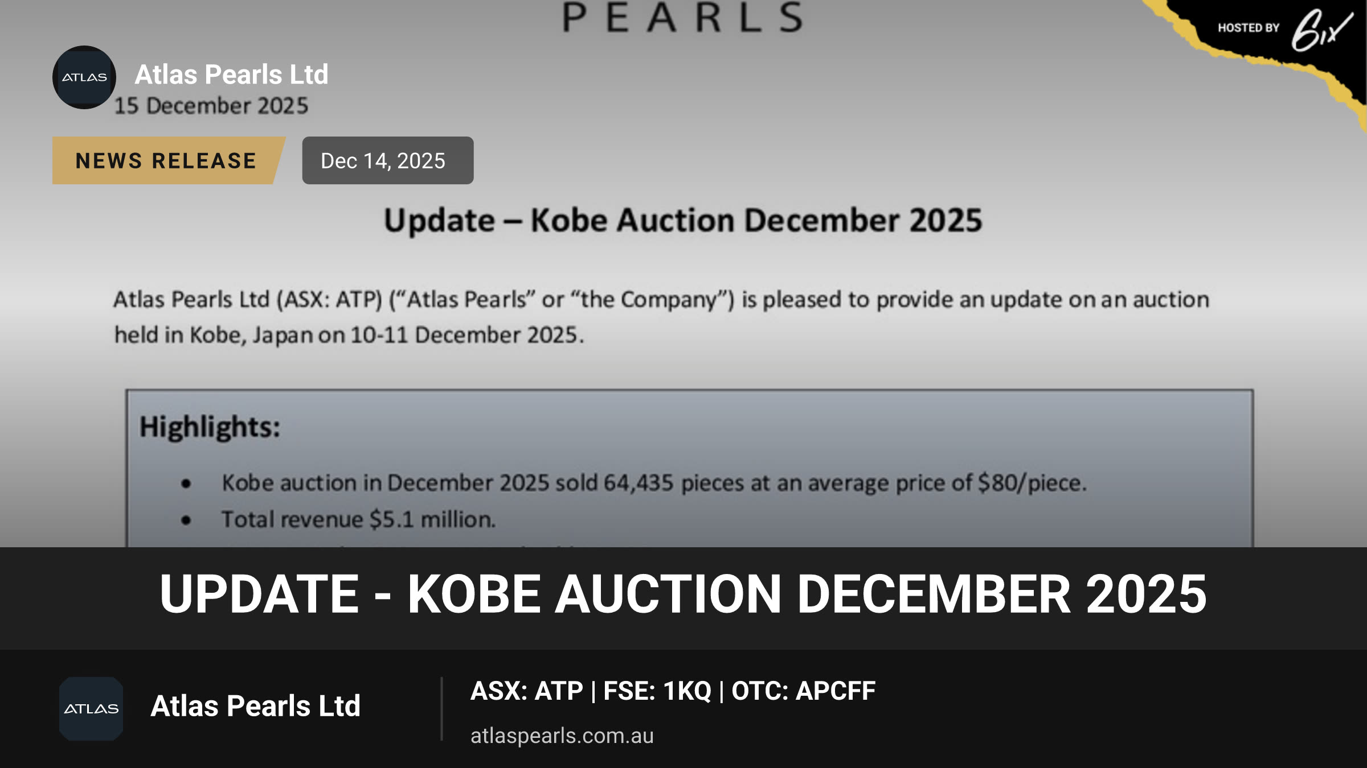This screenshot has width=1367, height=768.
Task: Click the 6ix hosted-by logo
Action: pyautogui.click(x=1321, y=30)
